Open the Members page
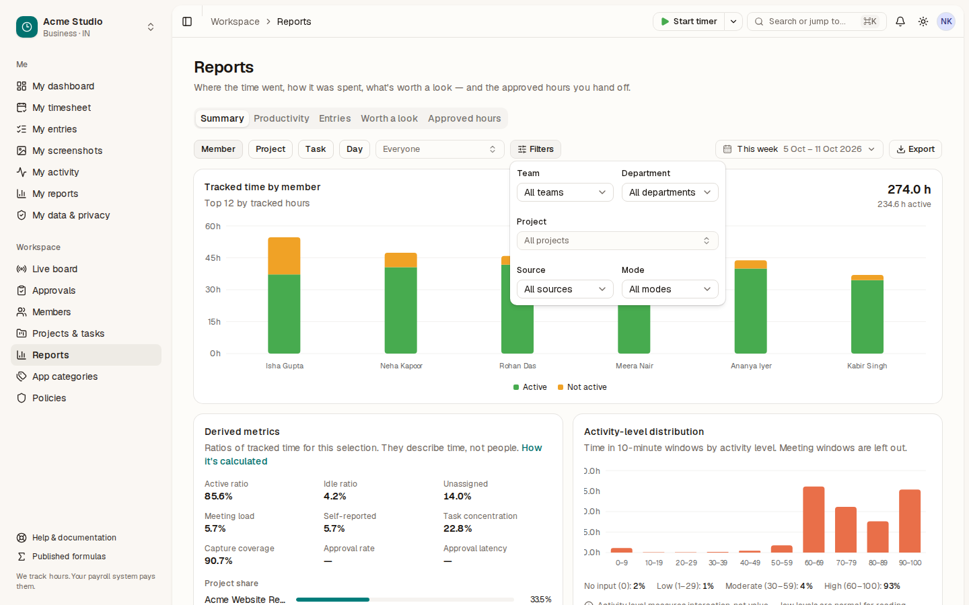This screenshot has height=605, width=969. tap(86, 312)
